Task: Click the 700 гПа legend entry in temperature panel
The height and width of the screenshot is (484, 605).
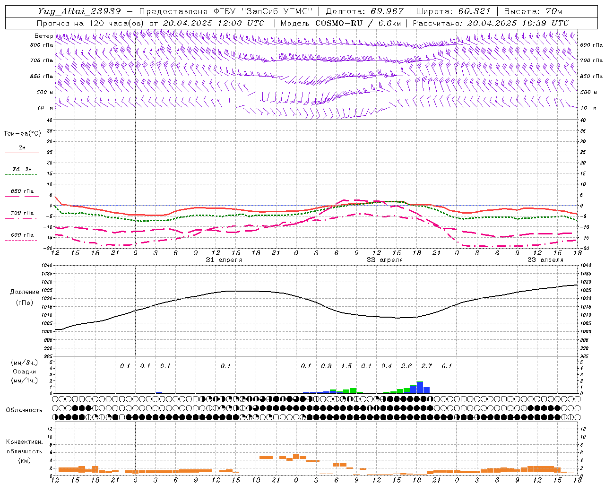Action: 22,213
